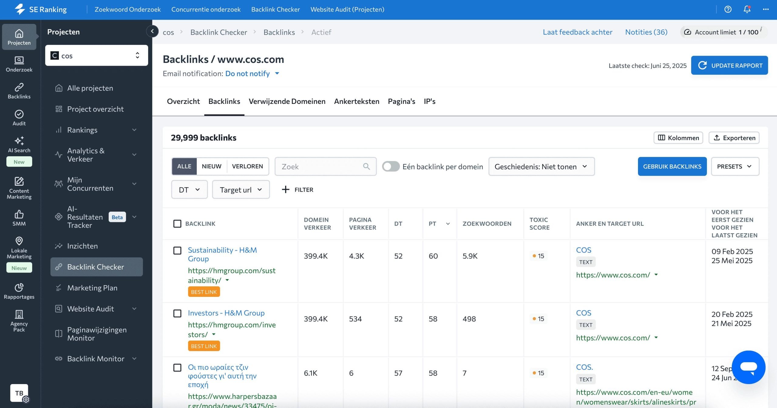Image resolution: width=777 pixels, height=408 pixels.
Task: Open the DT filter dropdown
Action: point(189,190)
